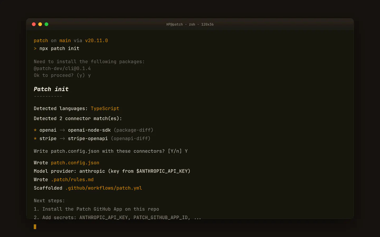Click the '(package-diff)' label
Screen dimensions: 380x237
134,130
